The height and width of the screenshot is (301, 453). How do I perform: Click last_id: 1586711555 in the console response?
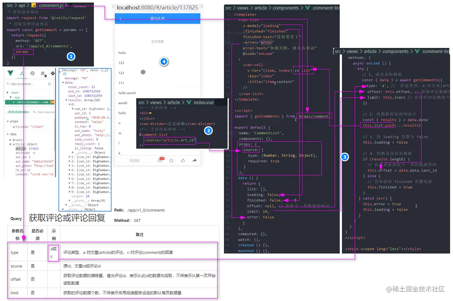click(x=85, y=96)
